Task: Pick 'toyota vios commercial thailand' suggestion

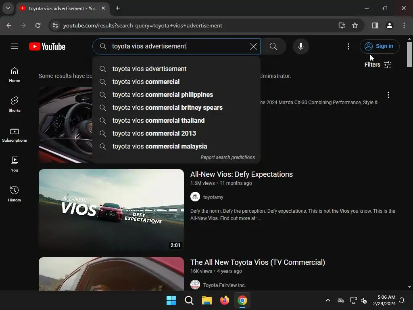Action: (x=176, y=120)
